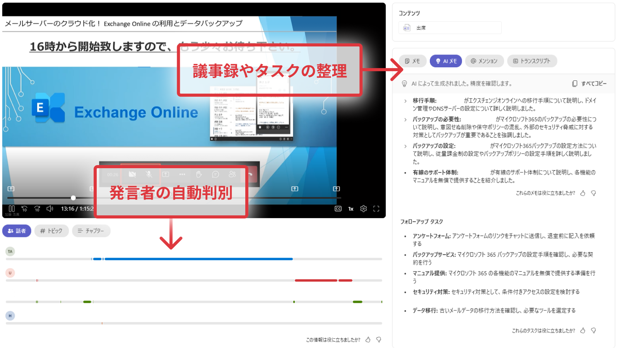Toggle closed captions CC button

(338, 209)
